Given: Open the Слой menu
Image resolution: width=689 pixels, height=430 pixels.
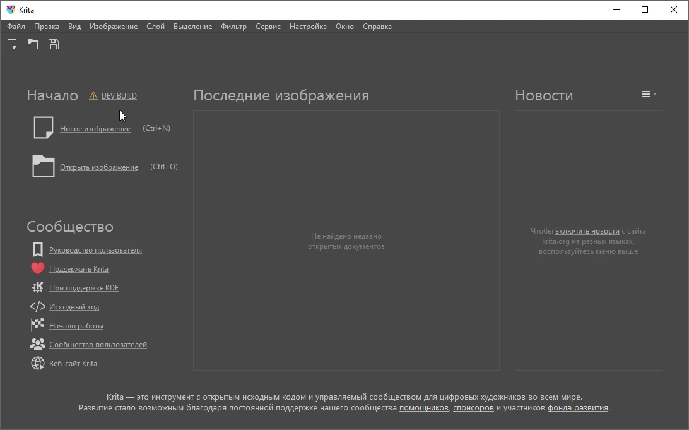Looking at the screenshot, I should 156,27.
